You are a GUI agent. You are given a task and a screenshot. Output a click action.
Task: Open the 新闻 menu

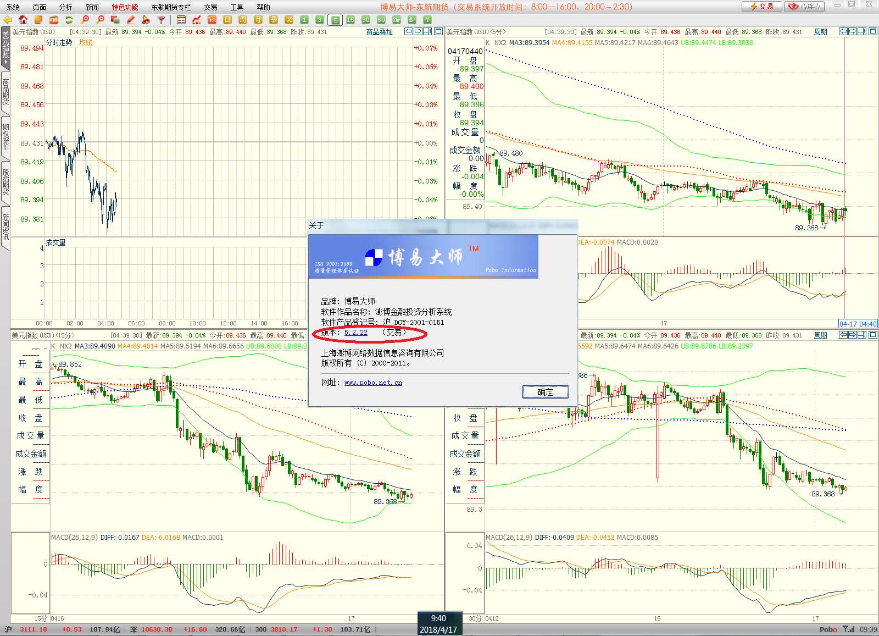pos(92,7)
